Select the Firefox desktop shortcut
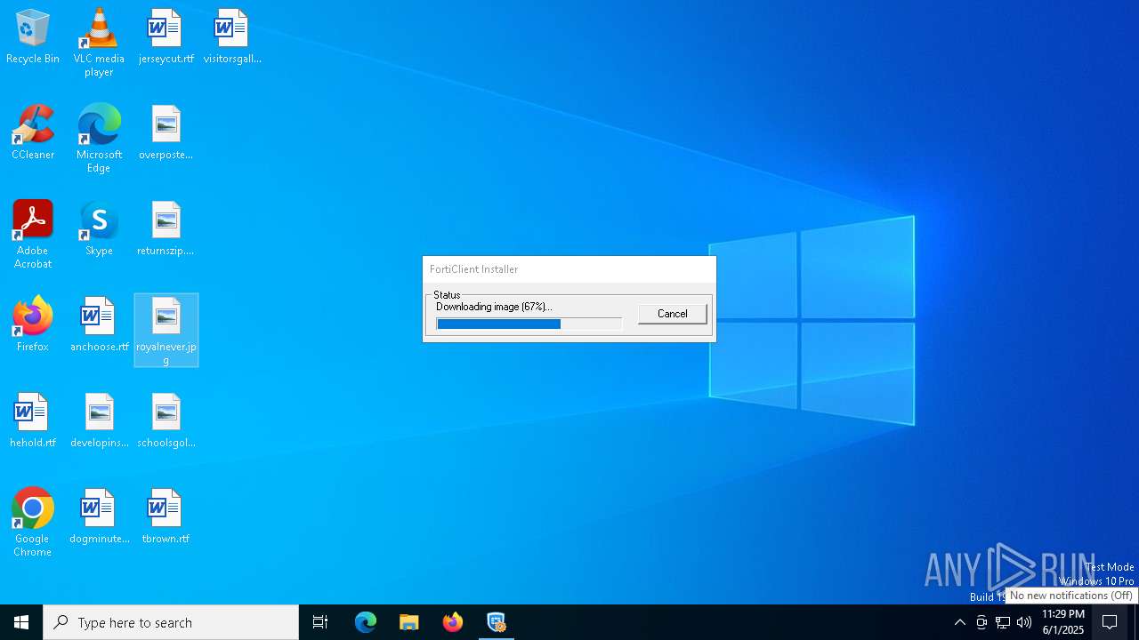1139x640 pixels. coord(33,325)
